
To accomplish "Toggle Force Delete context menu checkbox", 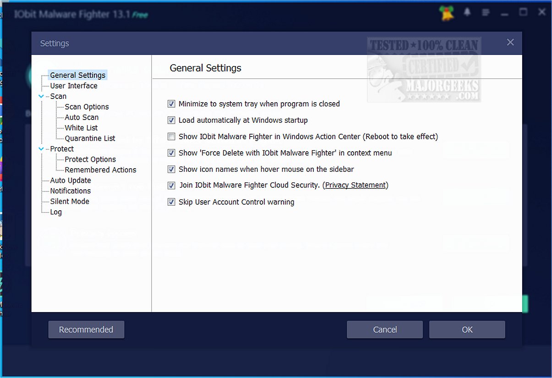I will point(171,153).
